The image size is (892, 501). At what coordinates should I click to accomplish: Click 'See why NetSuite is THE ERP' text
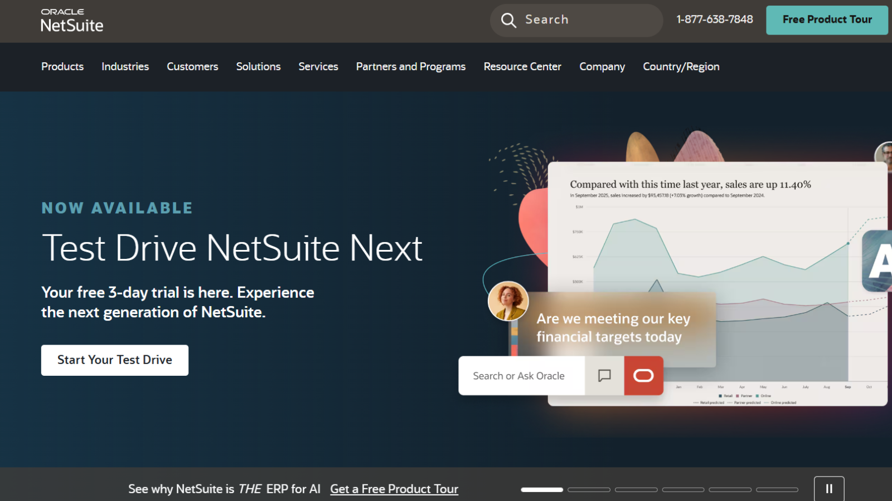(x=224, y=489)
